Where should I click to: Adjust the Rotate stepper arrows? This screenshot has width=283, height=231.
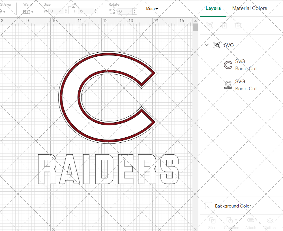pyautogui.click(x=135, y=11)
